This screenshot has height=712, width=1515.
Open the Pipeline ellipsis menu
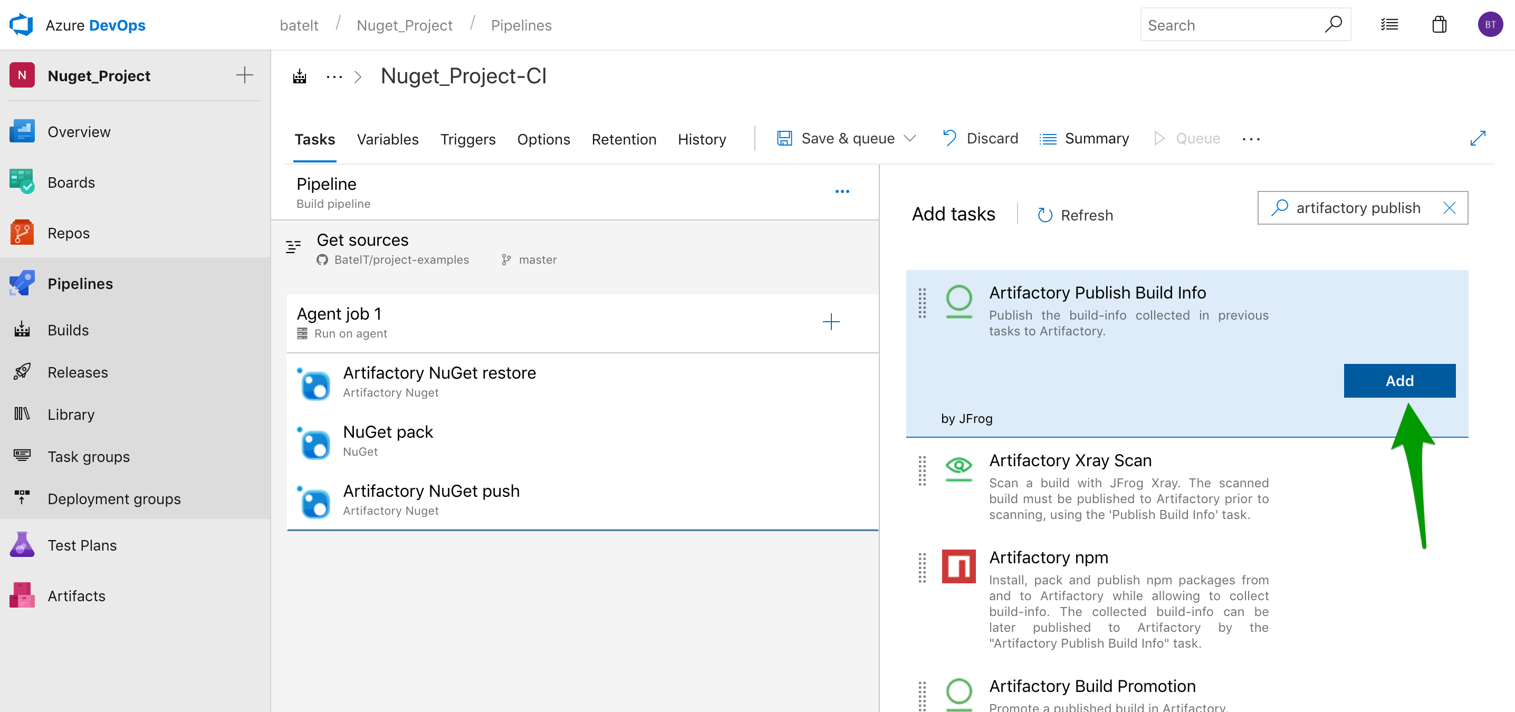tap(841, 191)
